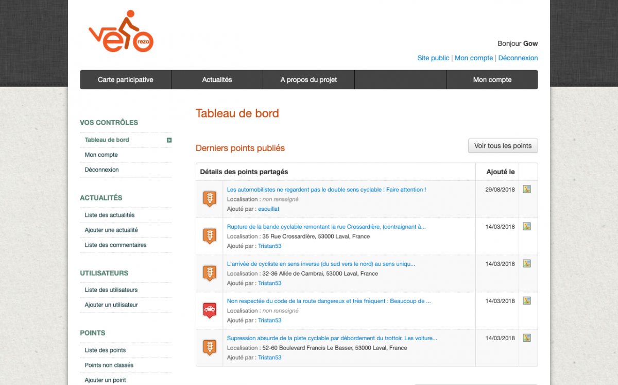Select Liste des utilisateurs in the sidebar
The height and width of the screenshot is (385, 618).
point(111,290)
